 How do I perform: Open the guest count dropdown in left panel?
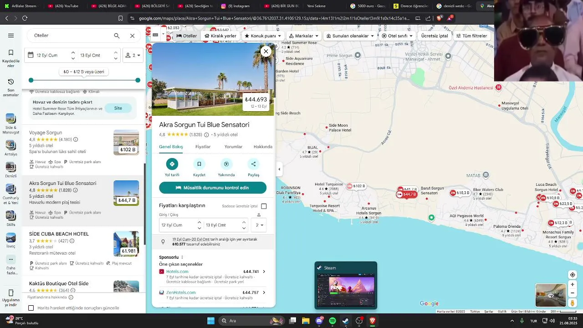[133, 55]
